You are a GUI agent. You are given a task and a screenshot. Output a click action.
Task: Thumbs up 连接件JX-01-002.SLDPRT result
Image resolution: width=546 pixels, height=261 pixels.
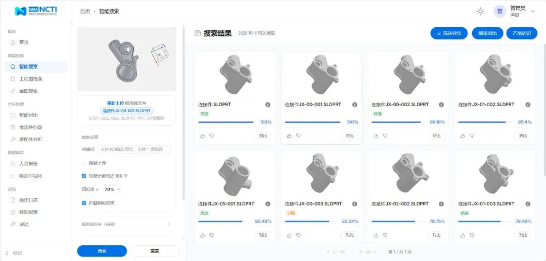coord(463,136)
